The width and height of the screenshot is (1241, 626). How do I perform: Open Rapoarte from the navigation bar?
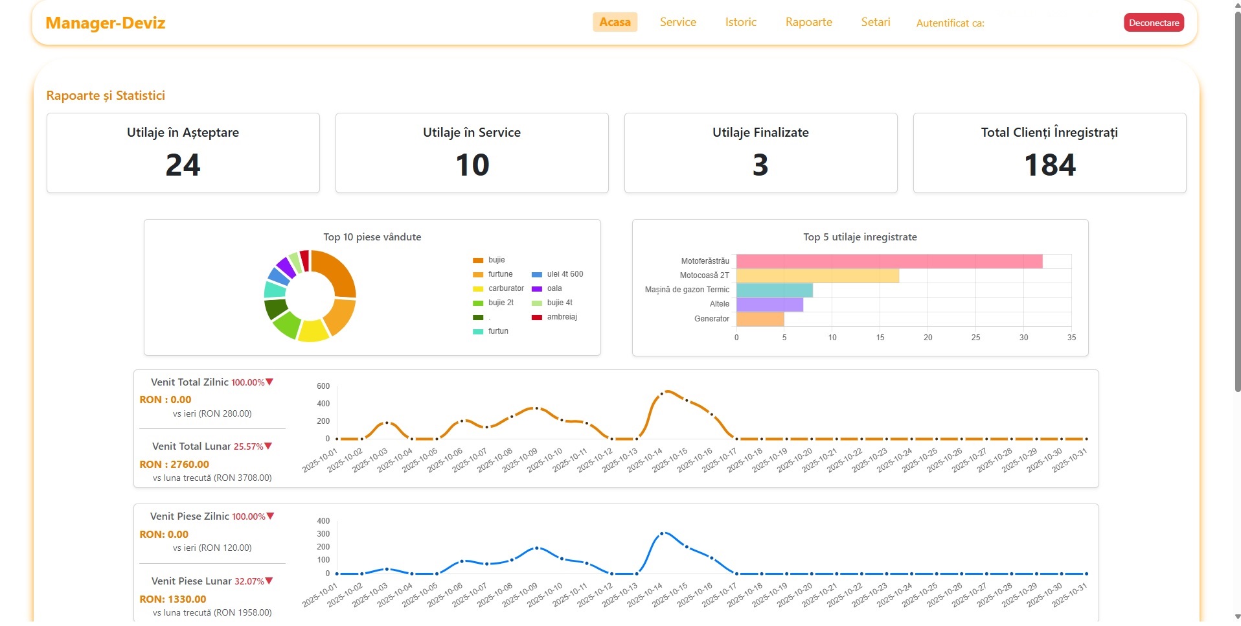tap(808, 22)
